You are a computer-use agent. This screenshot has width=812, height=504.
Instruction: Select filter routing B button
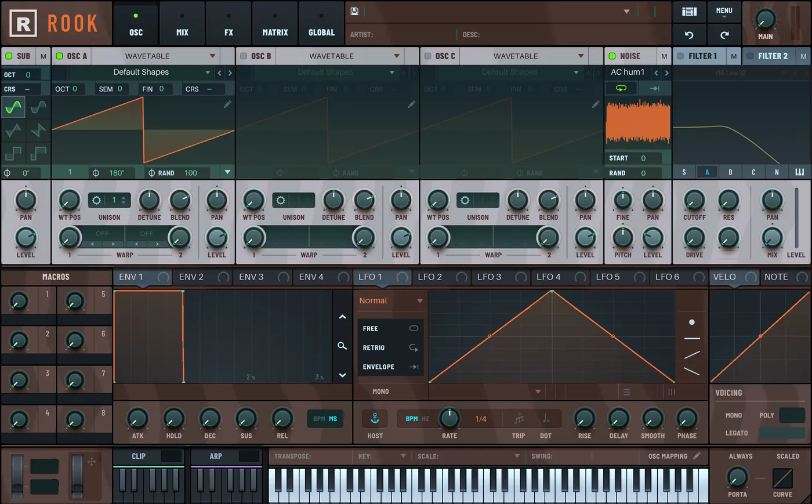(730, 172)
